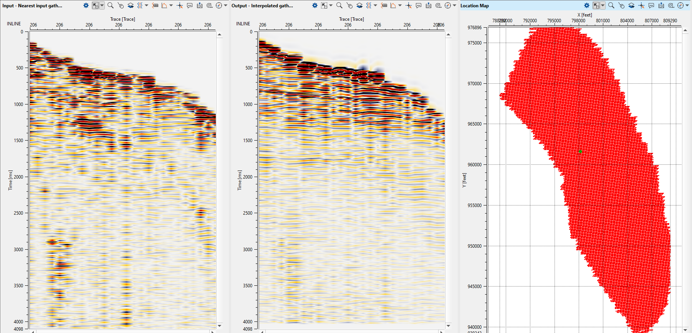Click scroll up arrow in Location Map
The width and height of the screenshot is (692, 333).
pyautogui.click(x=686, y=30)
